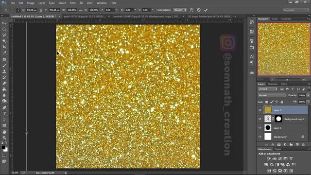311x175 pixels.
Task: Toggle lock image pixels brush icon
Action: click(272, 102)
